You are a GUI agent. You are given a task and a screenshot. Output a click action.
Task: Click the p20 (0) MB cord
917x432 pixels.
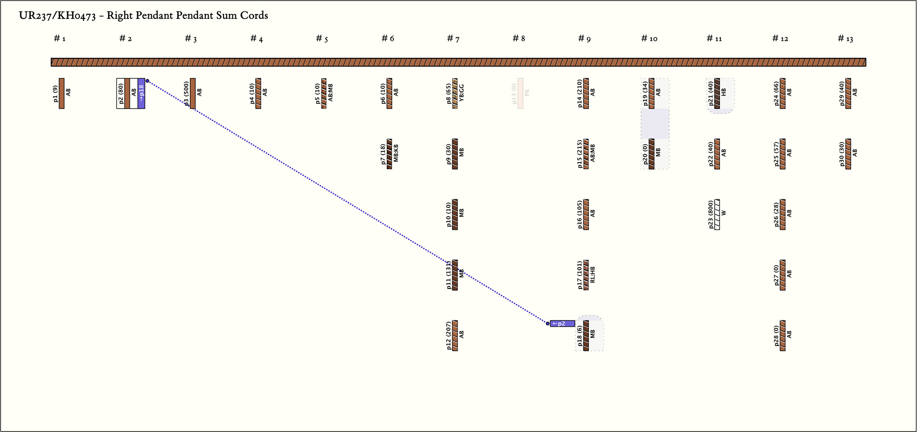point(651,154)
